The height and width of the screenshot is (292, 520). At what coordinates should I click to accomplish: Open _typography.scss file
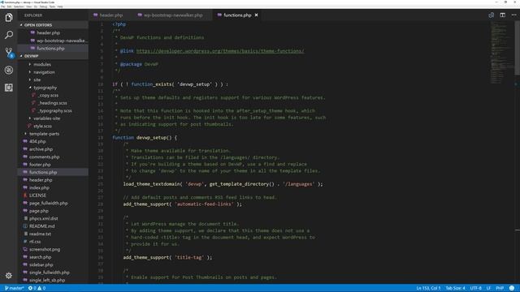coord(54,110)
